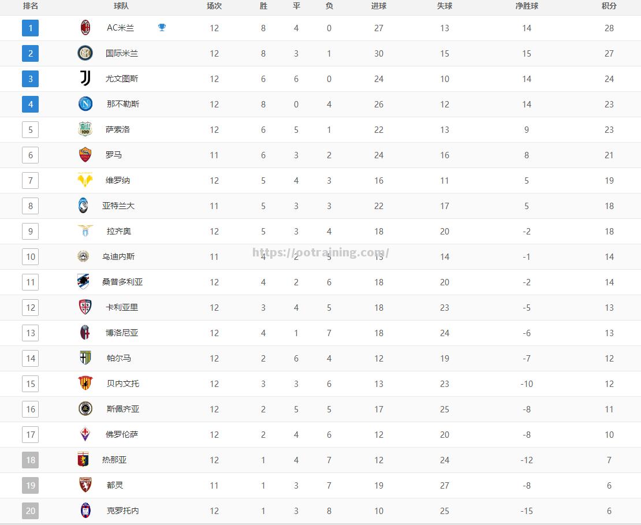Click the Napoli blue N crest
641x525 pixels.
point(85,104)
